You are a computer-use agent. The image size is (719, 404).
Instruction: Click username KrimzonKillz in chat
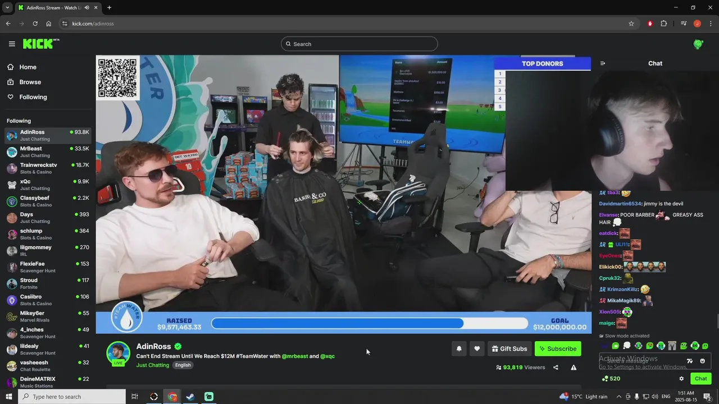click(622, 290)
